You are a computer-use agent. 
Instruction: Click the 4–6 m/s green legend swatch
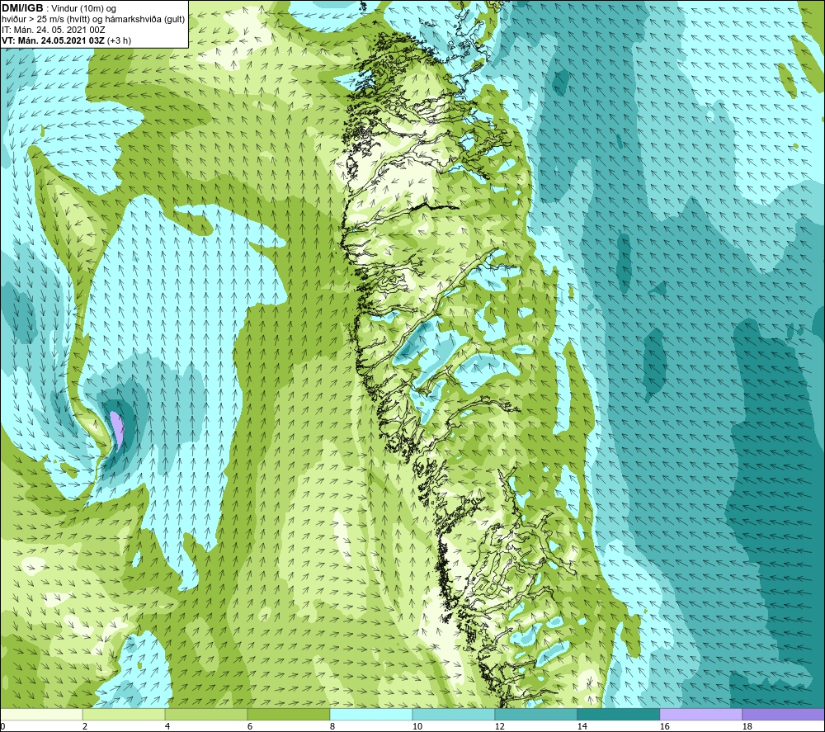(206, 715)
